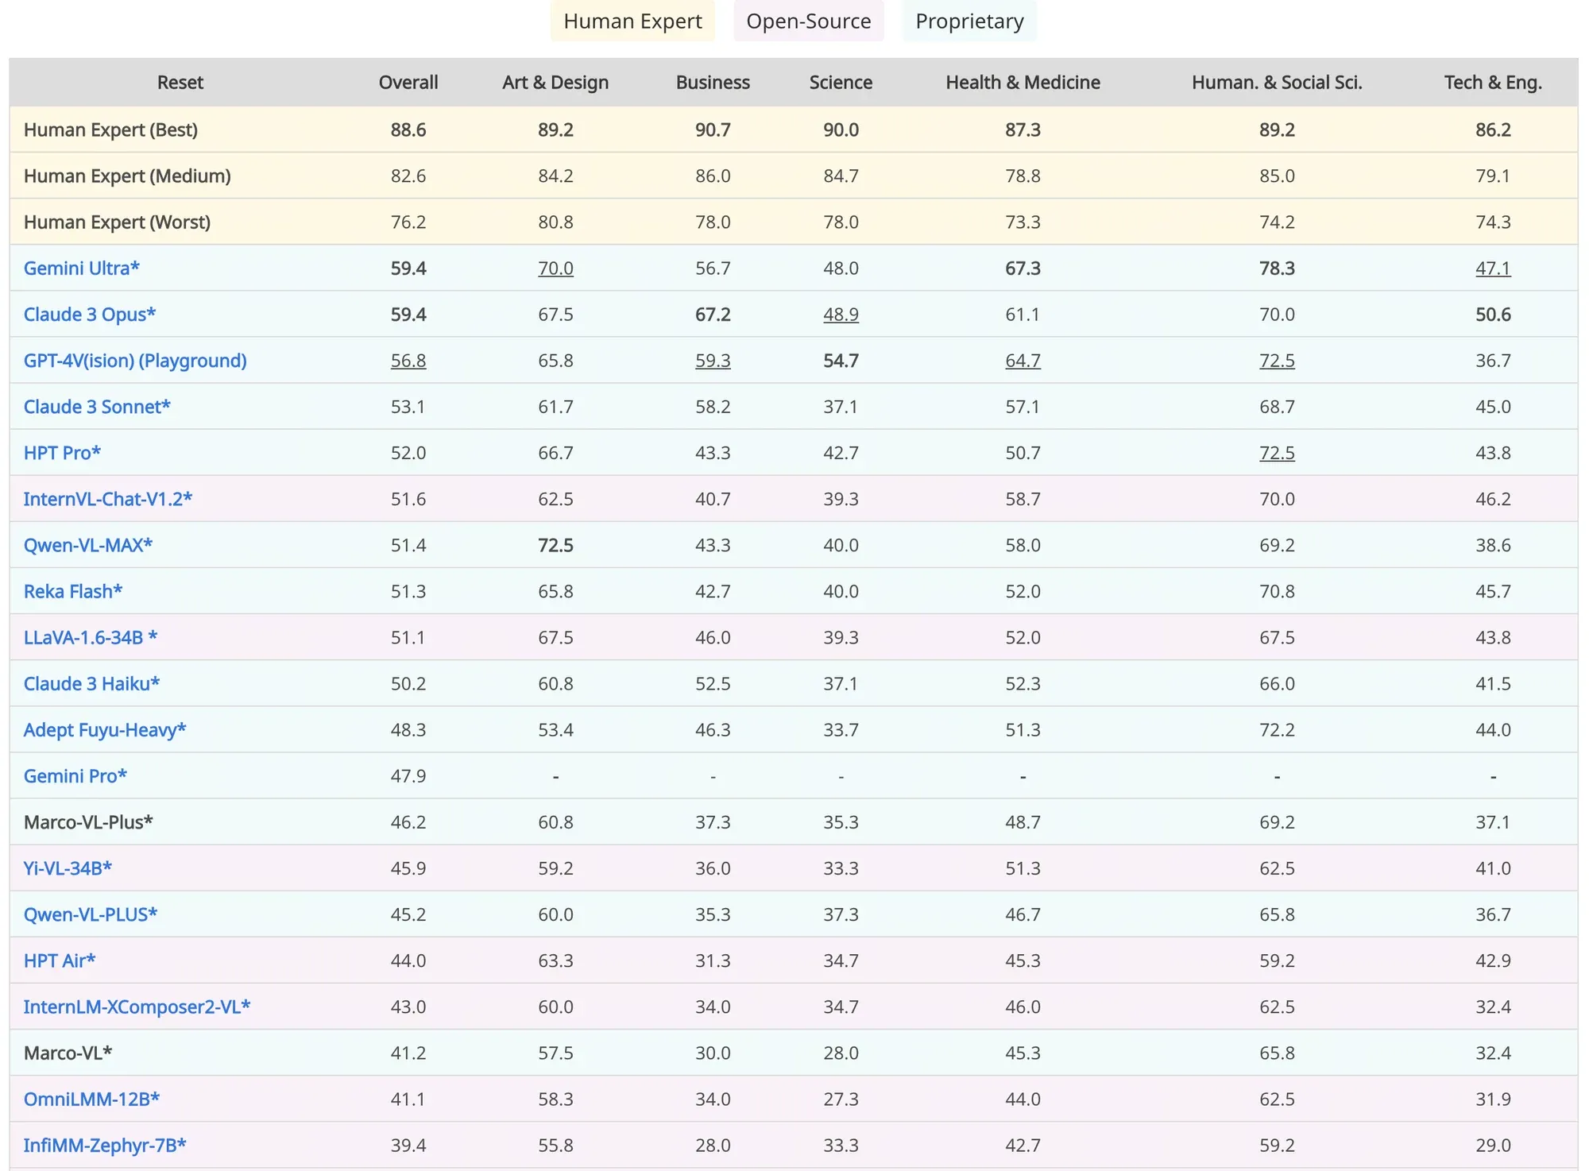The image size is (1589, 1171).
Task: Open the OmniLMM-12B link
Action: click(x=91, y=1100)
